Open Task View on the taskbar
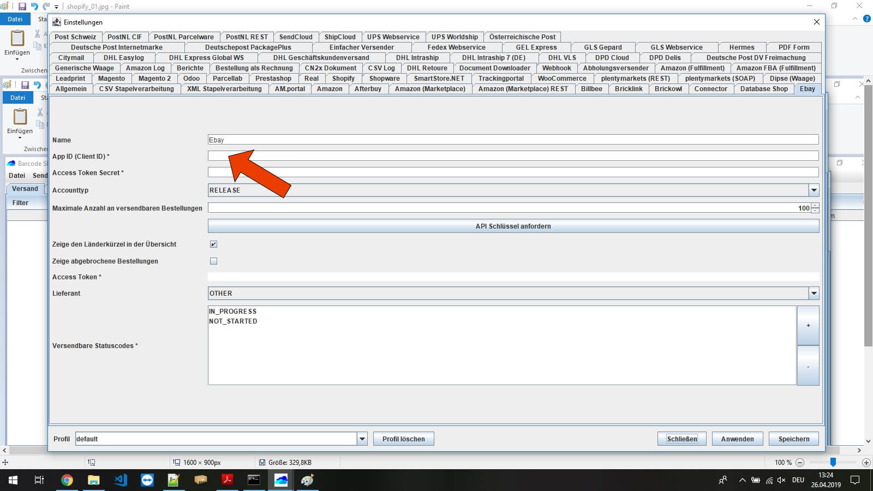 [x=39, y=480]
